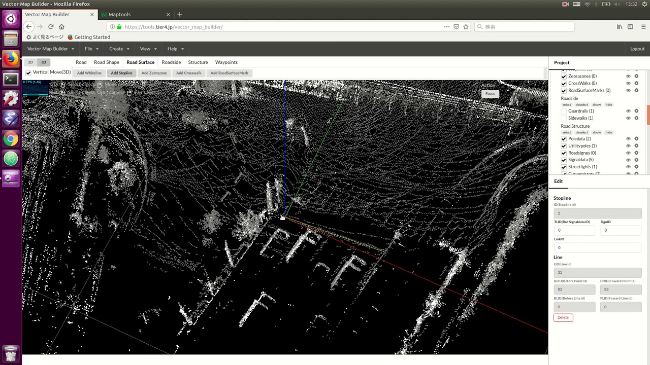The image size is (650, 365).
Task: Open the File dropdown menu
Action: [x=91, y=49]
